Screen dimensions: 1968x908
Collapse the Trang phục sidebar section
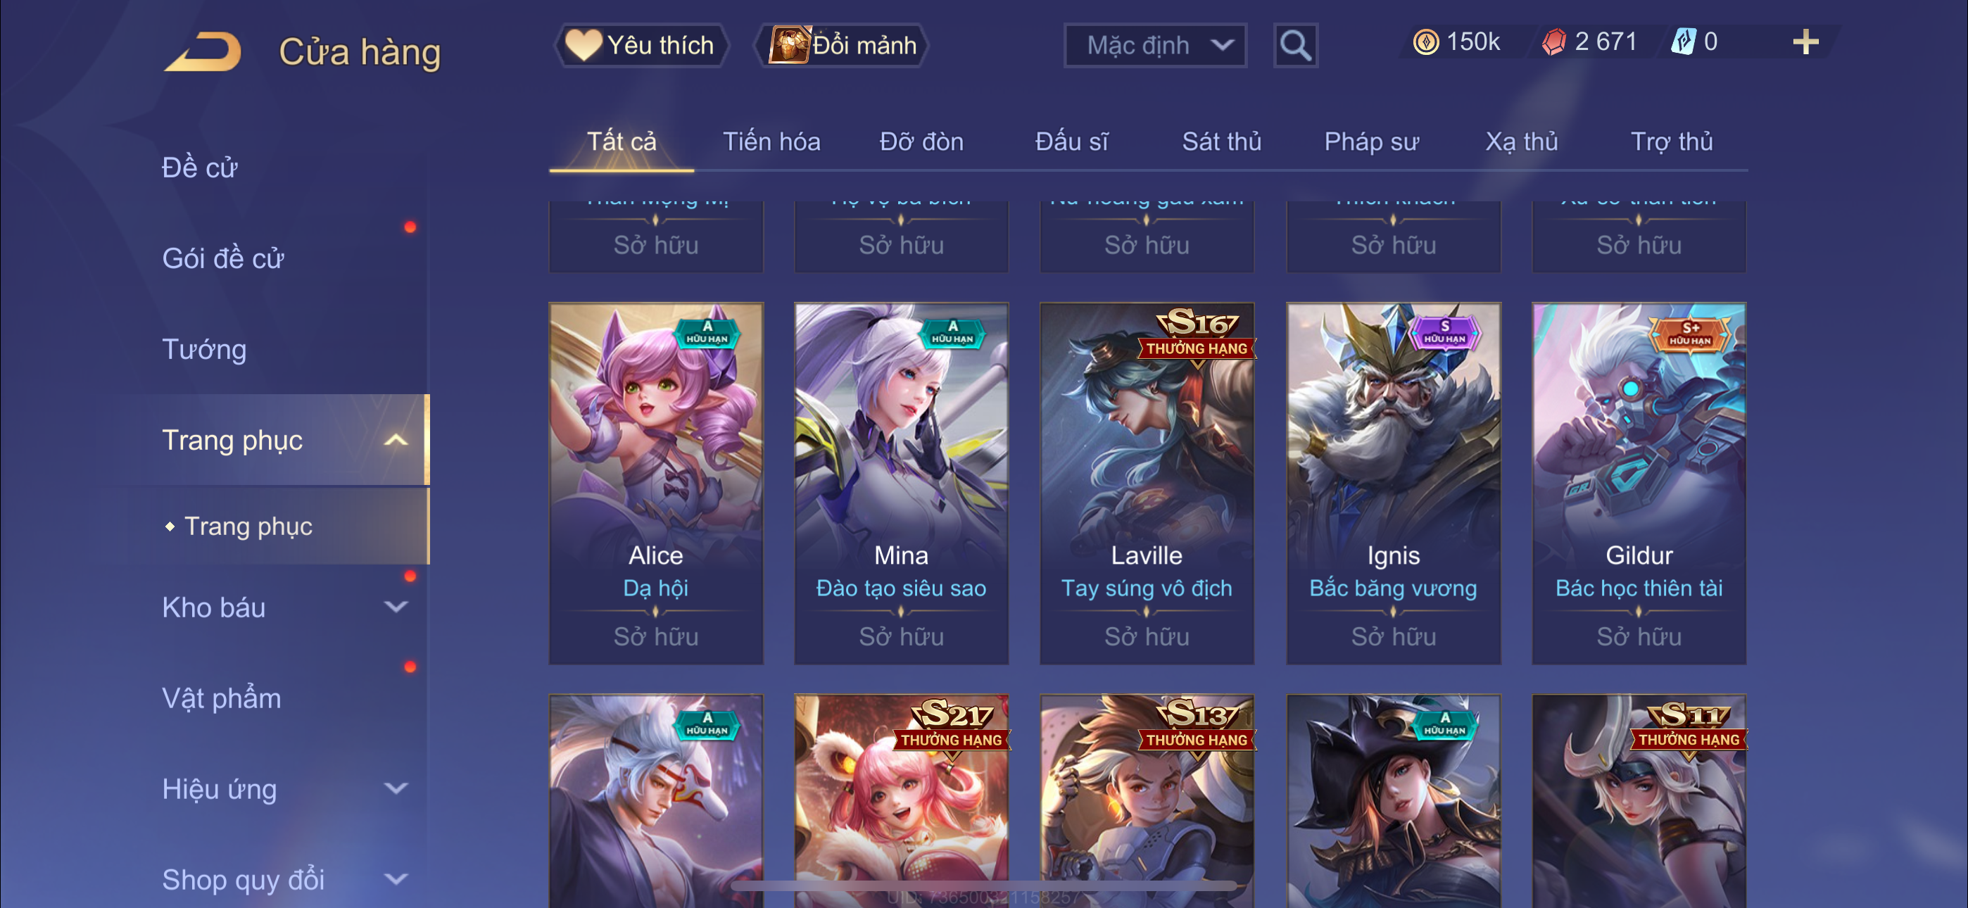point(396,440)
